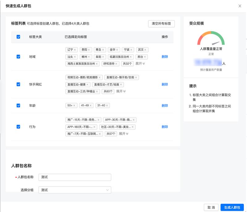Click 删除 link for the 年龄 row
This screenshot has width=247, height=212.
[x=165, y=106]
